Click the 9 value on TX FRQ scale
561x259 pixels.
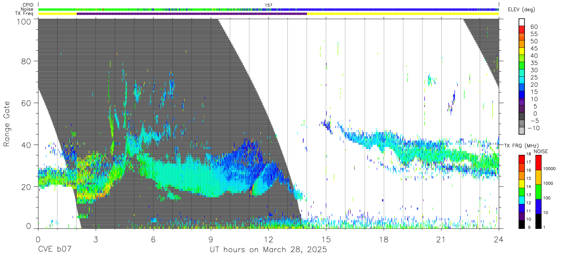529,227
